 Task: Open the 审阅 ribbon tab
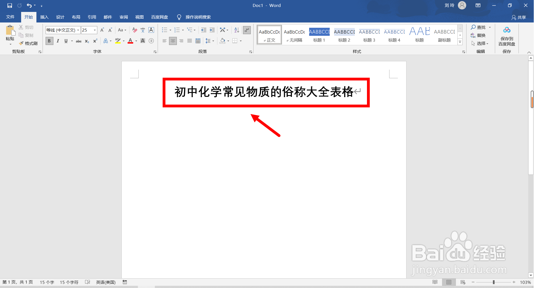tap(123, 17)
